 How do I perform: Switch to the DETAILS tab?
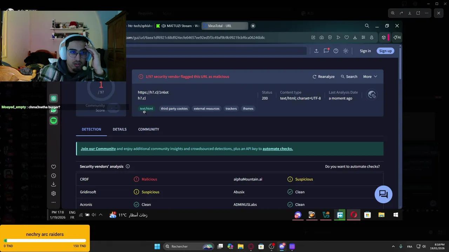pos(120,129)
